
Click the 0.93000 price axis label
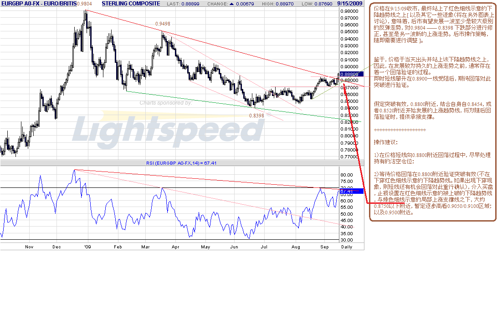(x=349, y=46)
